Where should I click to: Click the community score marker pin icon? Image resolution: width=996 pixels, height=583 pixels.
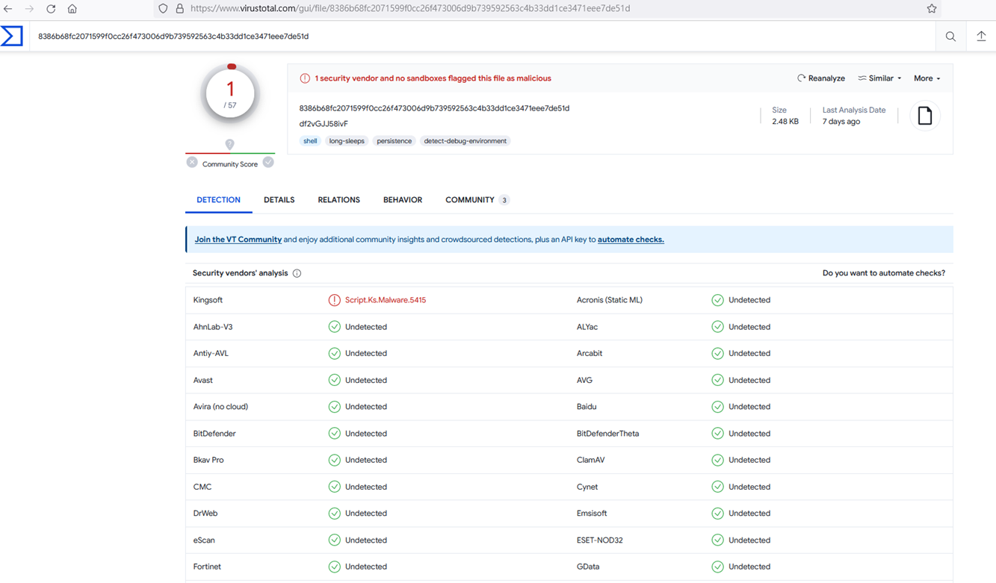click(x=229, y=144)
